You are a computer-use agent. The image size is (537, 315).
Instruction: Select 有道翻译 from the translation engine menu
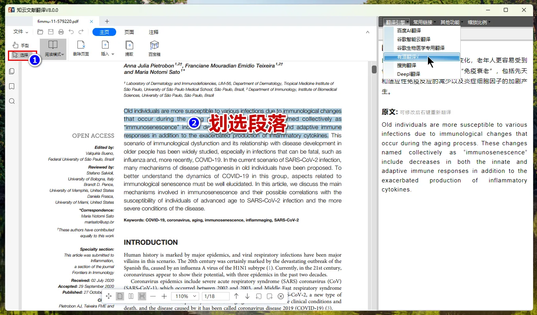click(x=408, y=57)
